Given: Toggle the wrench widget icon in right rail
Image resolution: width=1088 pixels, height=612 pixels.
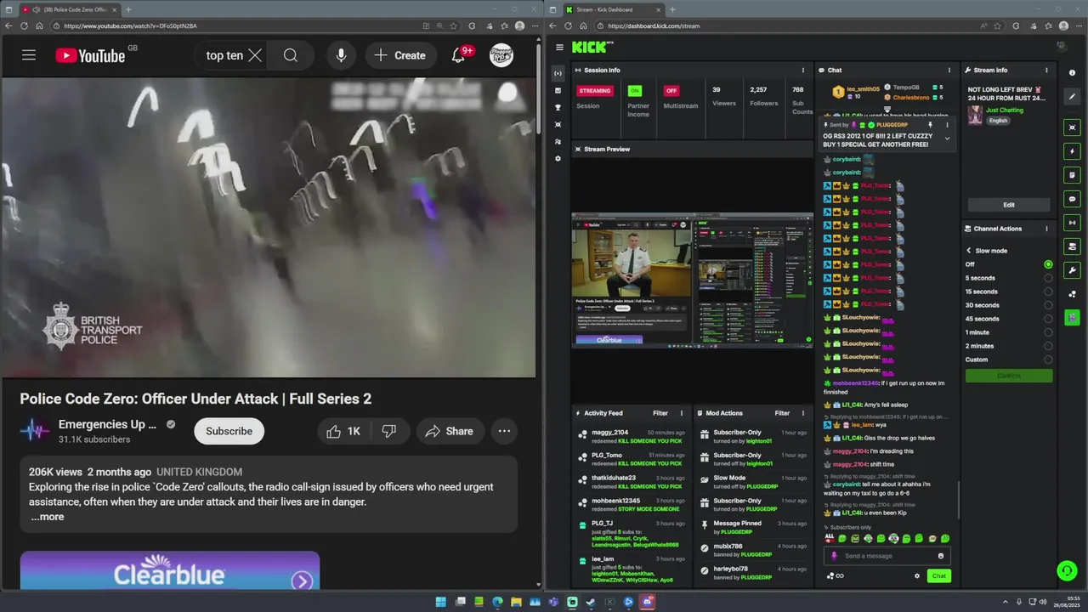Looking at the screenshot, I should (x=1072, y=270).
